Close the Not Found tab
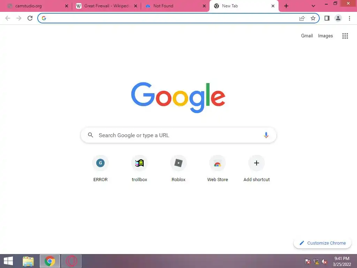 (204, 6)
